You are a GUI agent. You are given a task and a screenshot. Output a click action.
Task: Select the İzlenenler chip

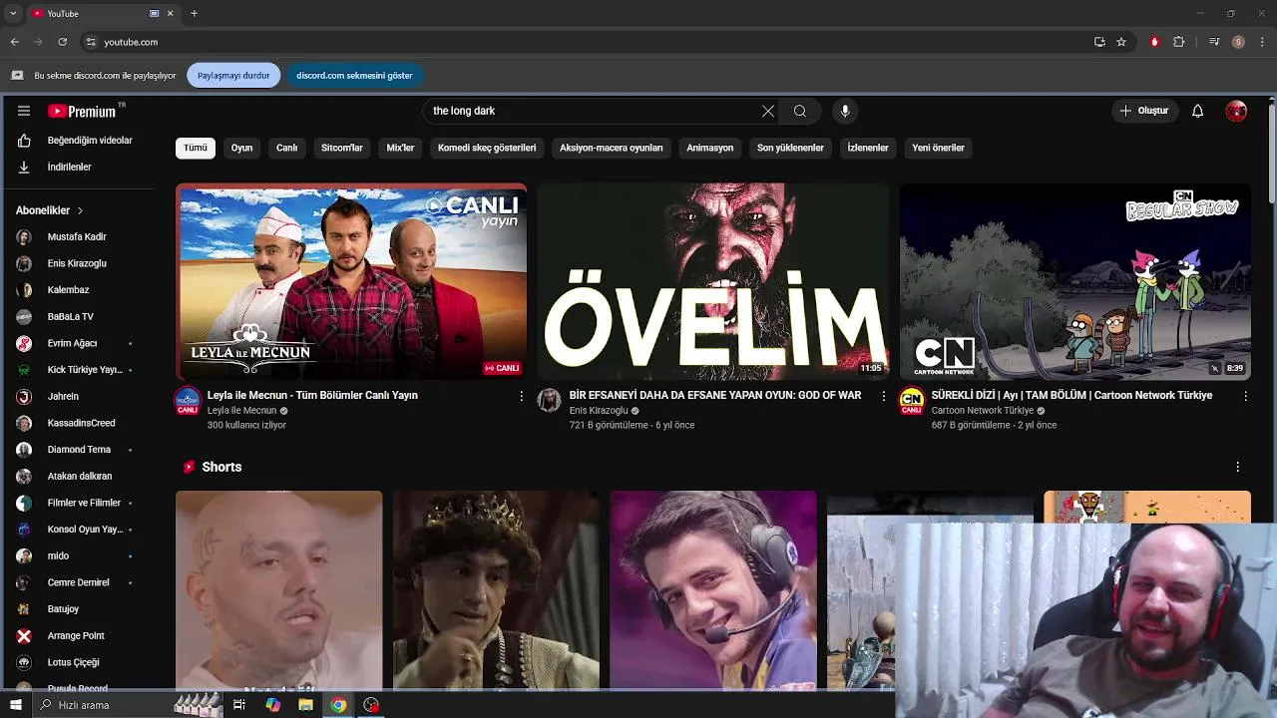(868, 148)
